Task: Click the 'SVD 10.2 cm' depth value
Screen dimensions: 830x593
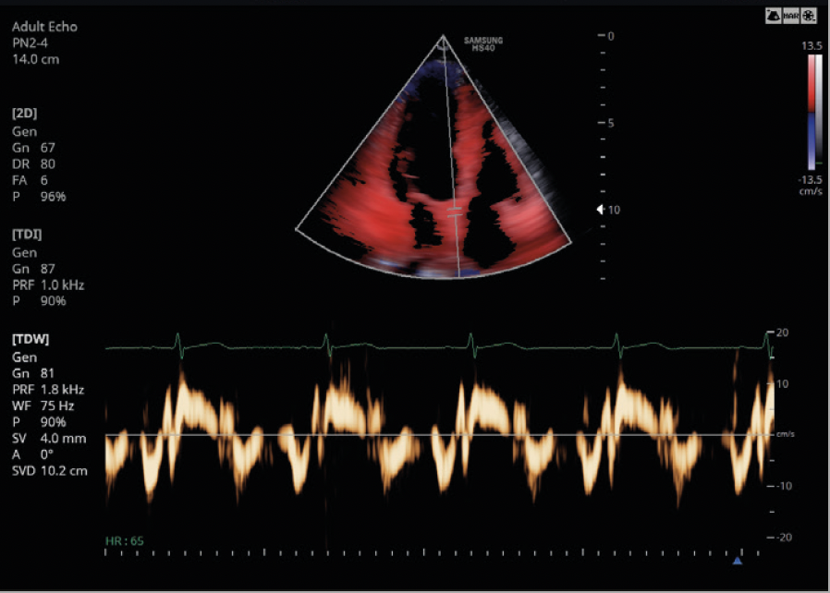Action: click(50, 471)
